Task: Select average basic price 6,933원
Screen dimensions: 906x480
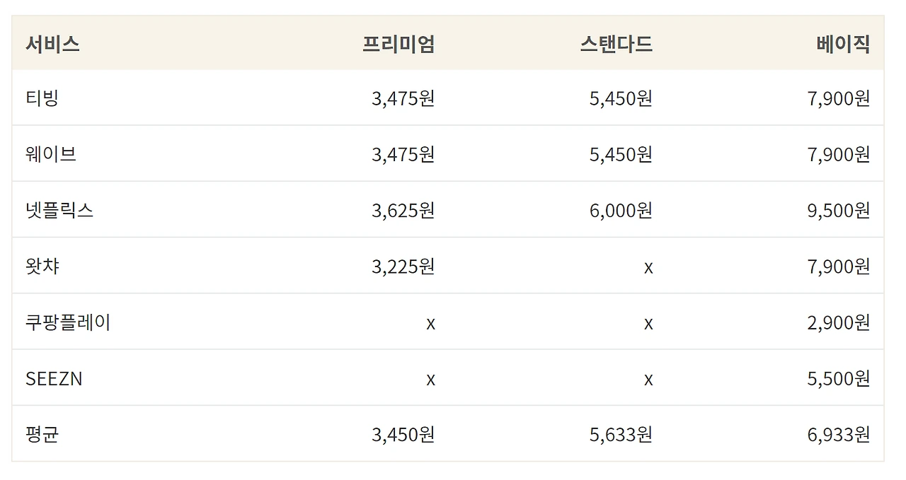Action: coord(839,434)
